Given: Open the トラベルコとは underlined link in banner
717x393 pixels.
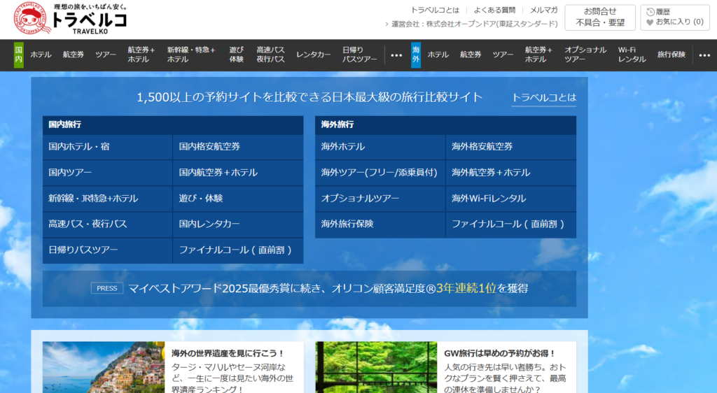Looking at the screenshot, I should 543,98.
